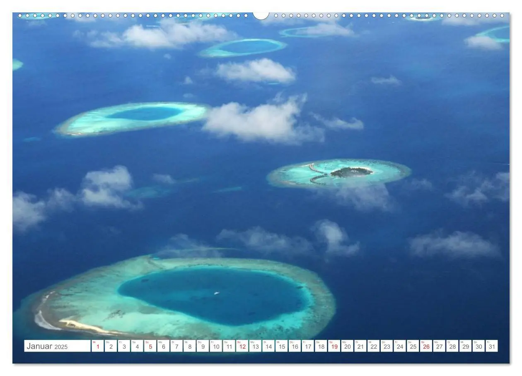Click the date 3 box

(x=124, y=346)
